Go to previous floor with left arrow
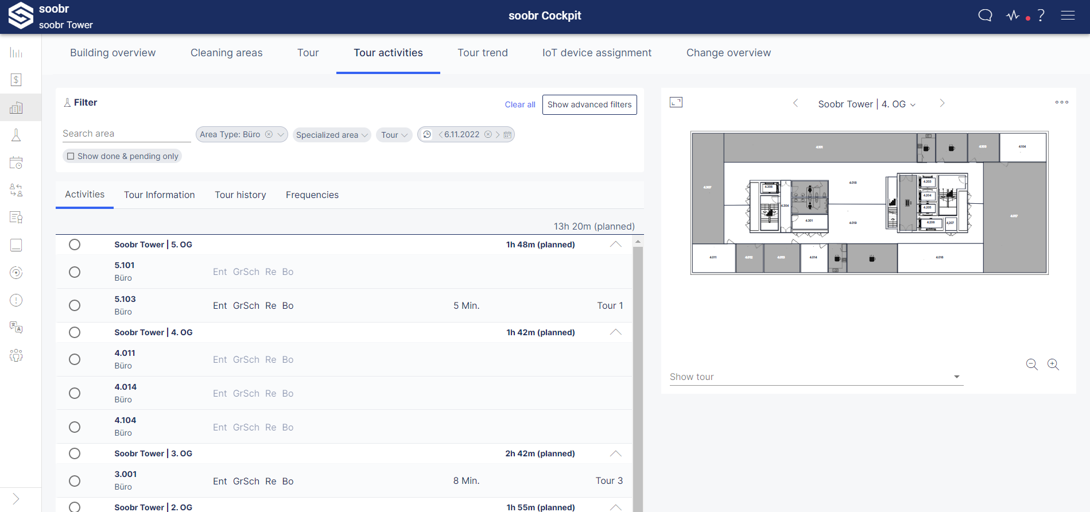Viewport: 1090px width, 512px height. [796, 103]
